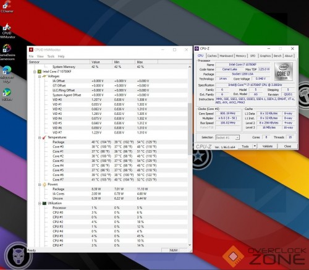This screenshot has width=309, height=270.
Task: Click the Min column header
Action: tap(124, 62)
